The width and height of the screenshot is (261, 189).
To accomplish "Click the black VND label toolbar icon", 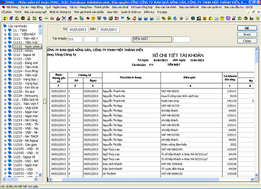I will 23,18.
